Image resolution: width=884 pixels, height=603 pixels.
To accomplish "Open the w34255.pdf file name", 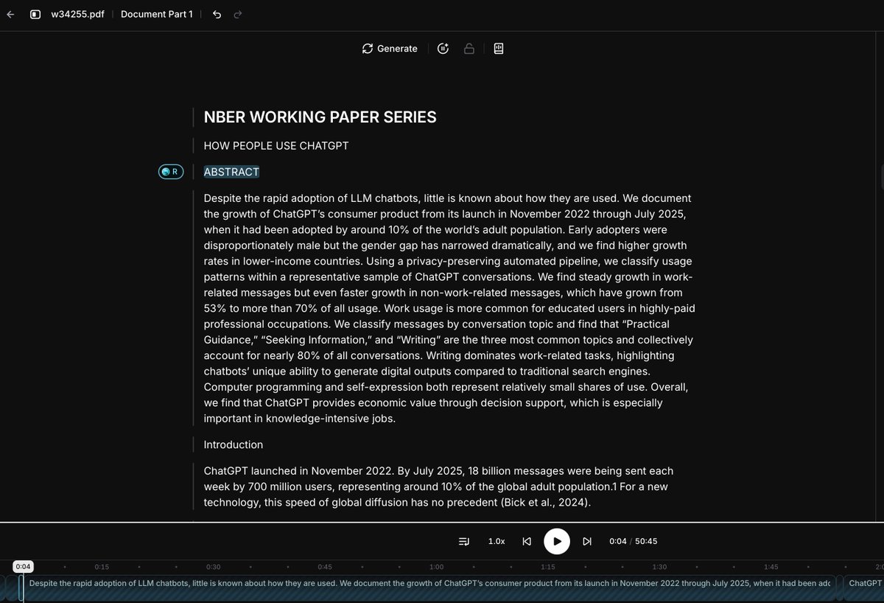I will click(77, 14).
